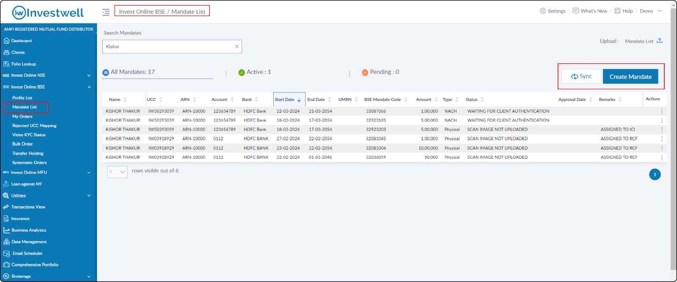Click the Business Analytics chart icon
This screenshot has width=677, height=282.
coord(6,230)
